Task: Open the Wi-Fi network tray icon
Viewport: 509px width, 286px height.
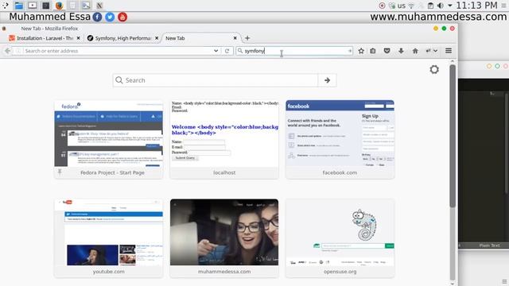Action: tap(411, 6)
